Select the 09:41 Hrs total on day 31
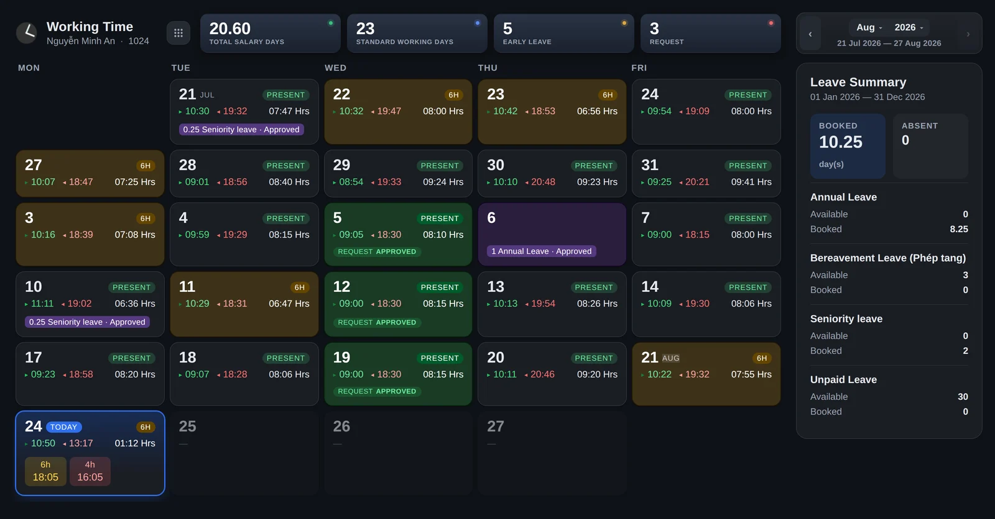995x519 pixels. tap(751, 182)
